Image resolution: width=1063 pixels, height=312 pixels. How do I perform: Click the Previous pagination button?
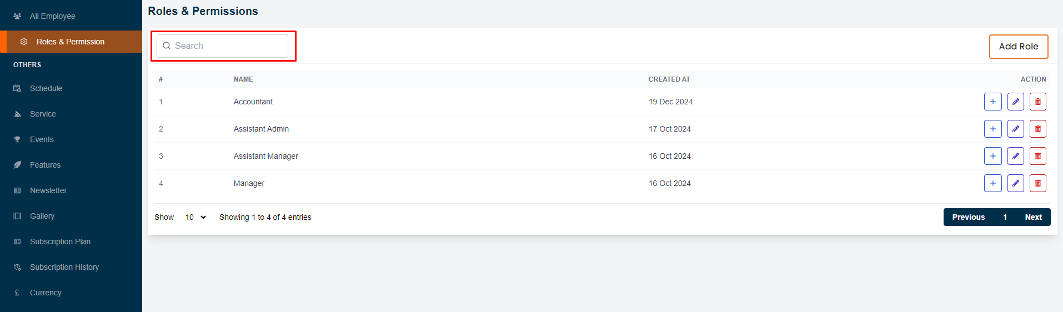point(968,217)
